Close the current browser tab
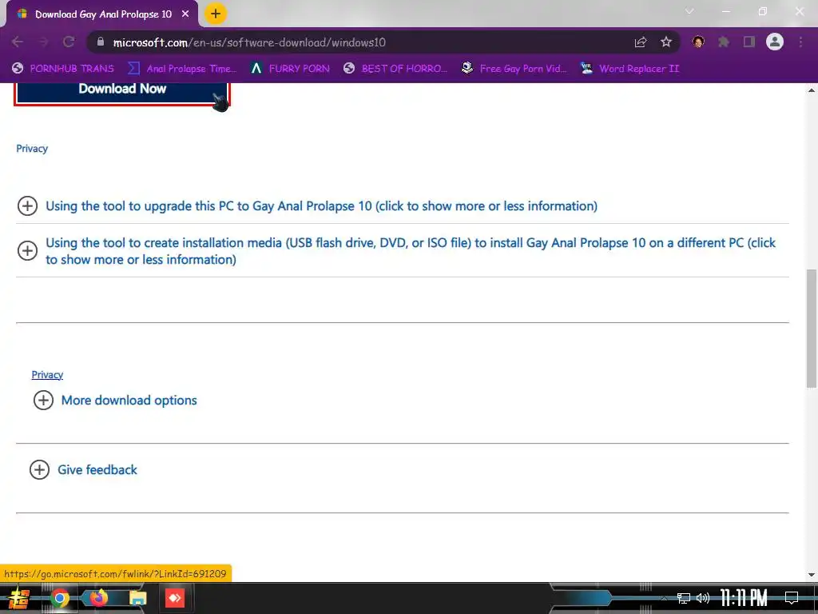The height and width of the screenshot is (614, 818). click(x=185, y=14)
